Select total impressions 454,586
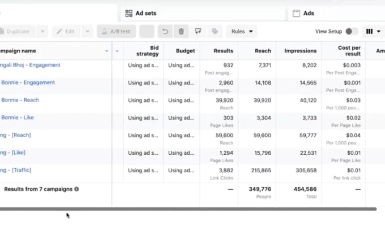The image size is (385, 240). point(305,189)
